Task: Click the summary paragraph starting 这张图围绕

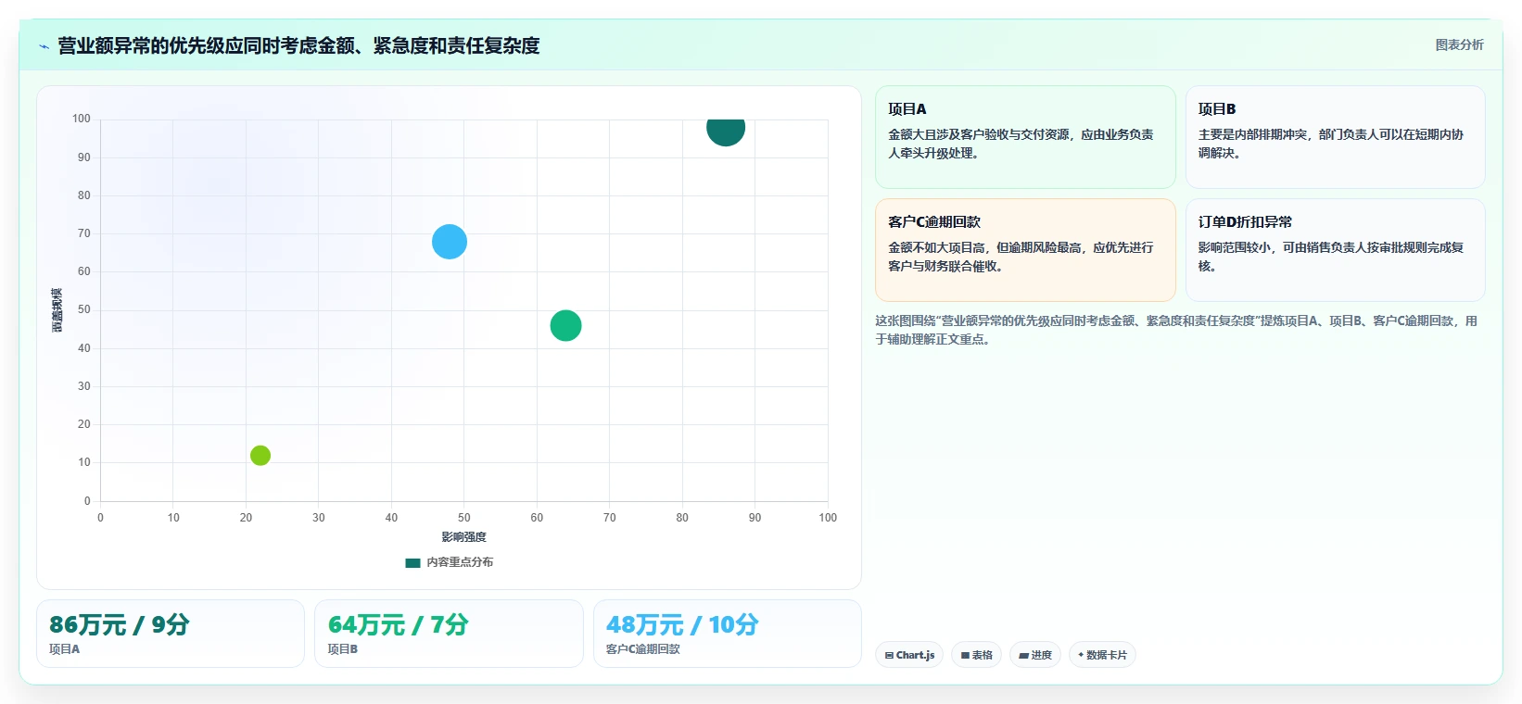Action: click(1176, 330)
